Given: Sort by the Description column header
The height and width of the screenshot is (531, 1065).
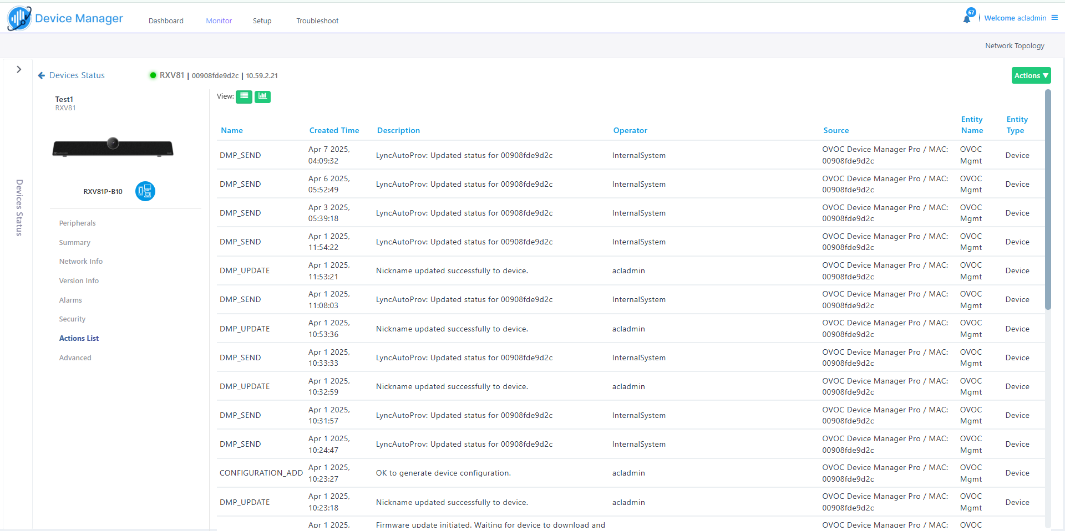Looking at the screenshot, I should click(x=398, y=130).
